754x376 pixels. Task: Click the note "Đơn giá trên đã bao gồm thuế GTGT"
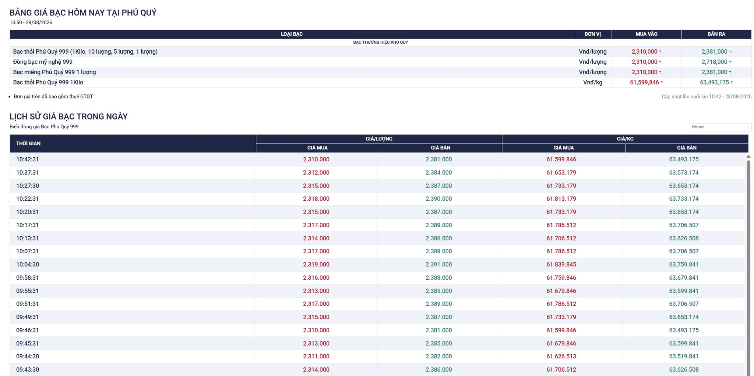(53, 97)
